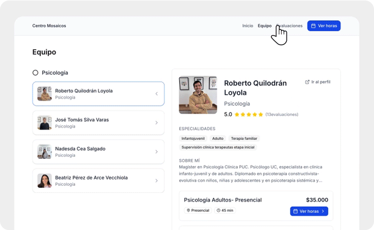Select the Psicología radio circle
Viewport: 374px width, 230px height.
35,73
